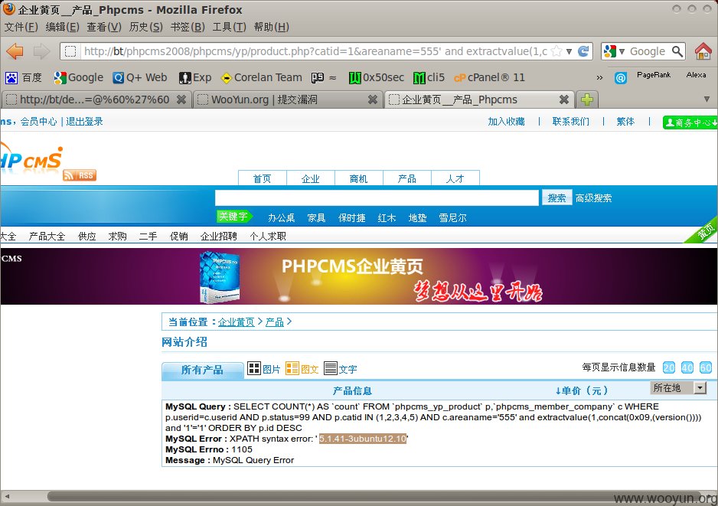The height and width of the screenshot is (506, 718).
Task: Open the Google bookmark in toolbar
Action: coord(78,78)
